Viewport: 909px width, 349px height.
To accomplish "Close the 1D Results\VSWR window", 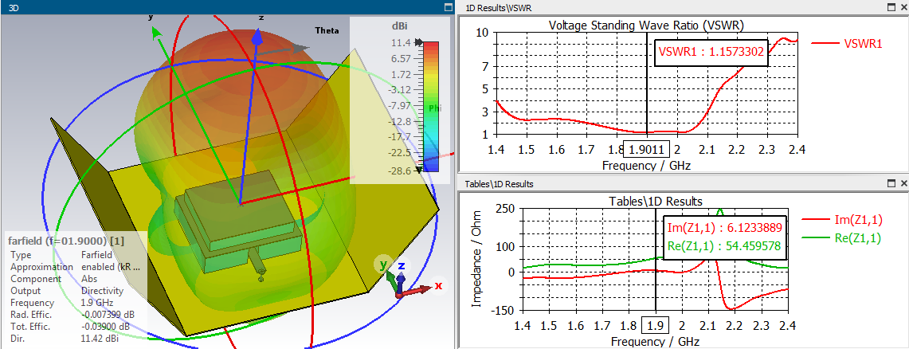I will point(903,7).
